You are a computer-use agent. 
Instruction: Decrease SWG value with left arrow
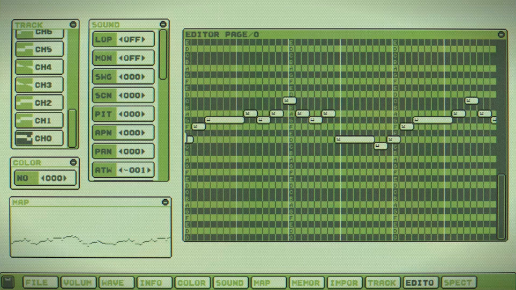(121, 77)
